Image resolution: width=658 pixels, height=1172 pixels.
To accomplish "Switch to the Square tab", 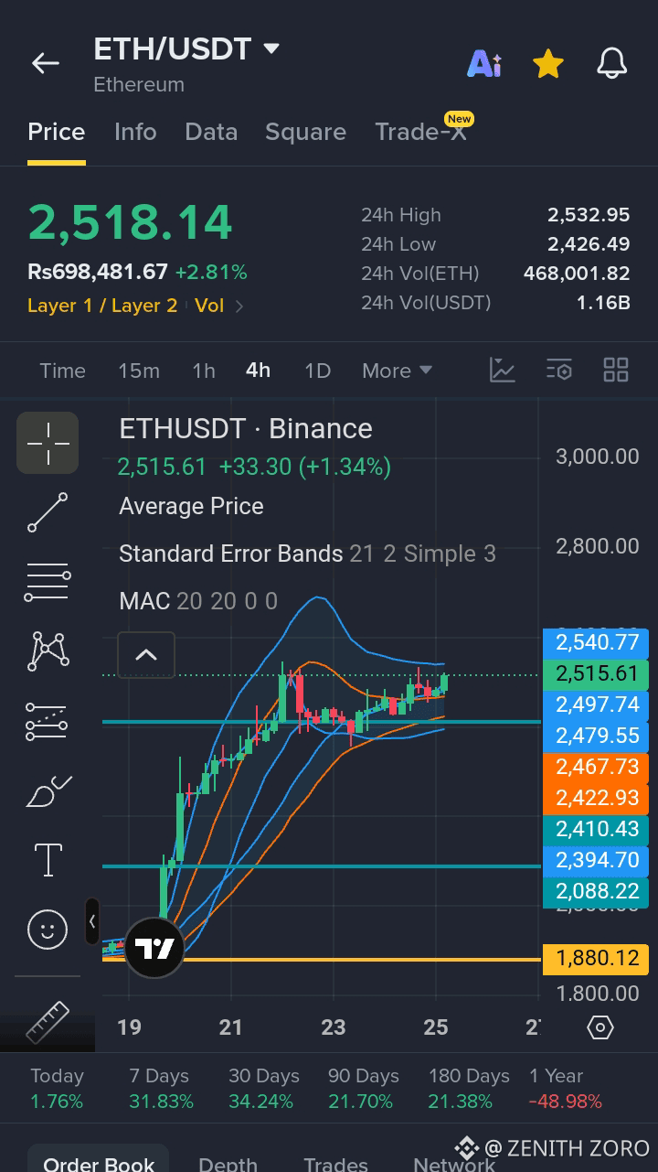I will (305, 132).
